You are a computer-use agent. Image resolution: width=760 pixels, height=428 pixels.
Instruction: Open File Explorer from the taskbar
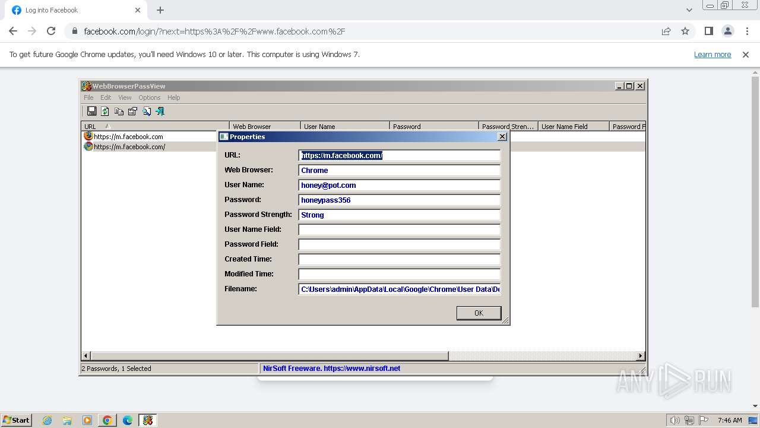pyautogui.click(x=67, y=420)
